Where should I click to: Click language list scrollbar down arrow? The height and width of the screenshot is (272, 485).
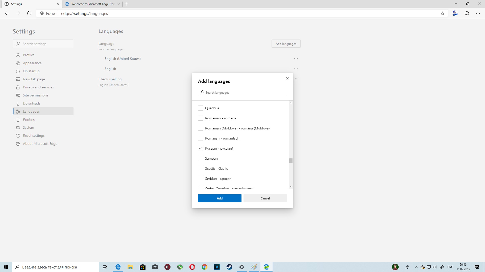291,186
